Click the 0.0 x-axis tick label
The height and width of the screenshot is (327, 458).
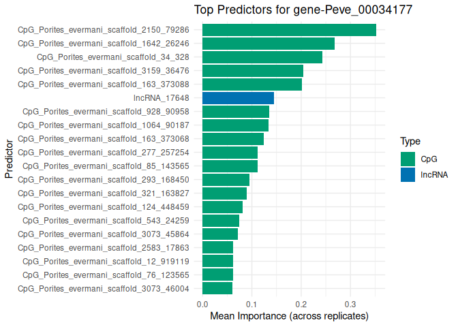202,304
